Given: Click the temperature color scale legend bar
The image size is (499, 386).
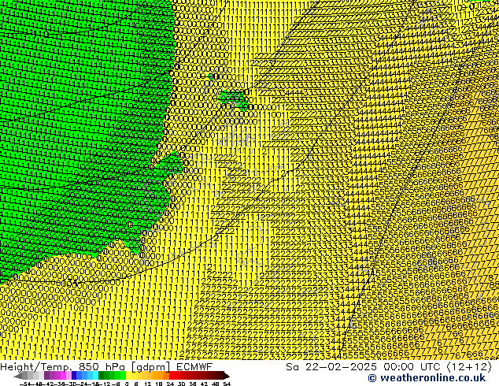Looking at the screenshot, I should [x=121, y=376].
